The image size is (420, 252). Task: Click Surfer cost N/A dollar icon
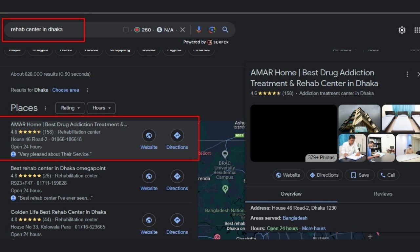coord(159,30)
